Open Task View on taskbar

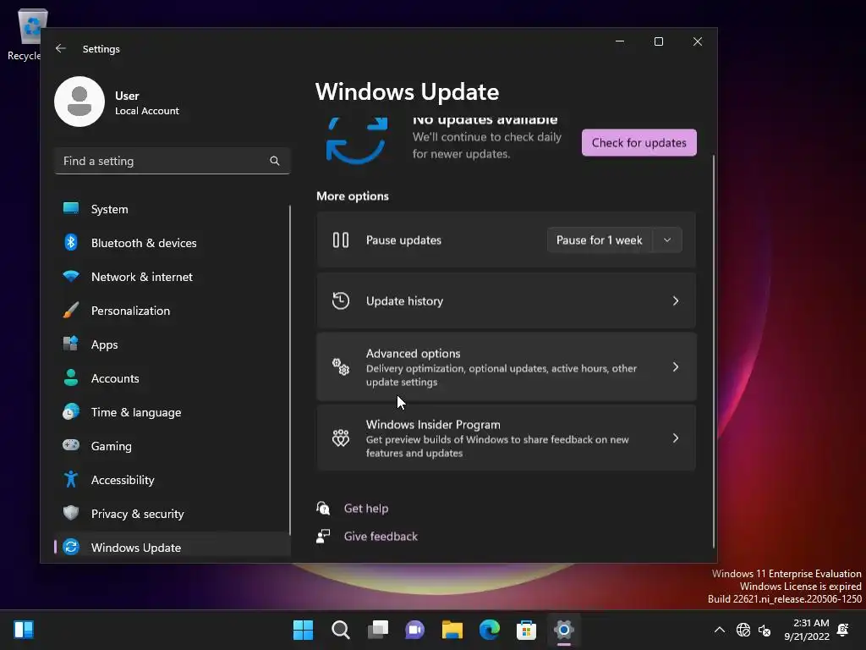point(378,630)
